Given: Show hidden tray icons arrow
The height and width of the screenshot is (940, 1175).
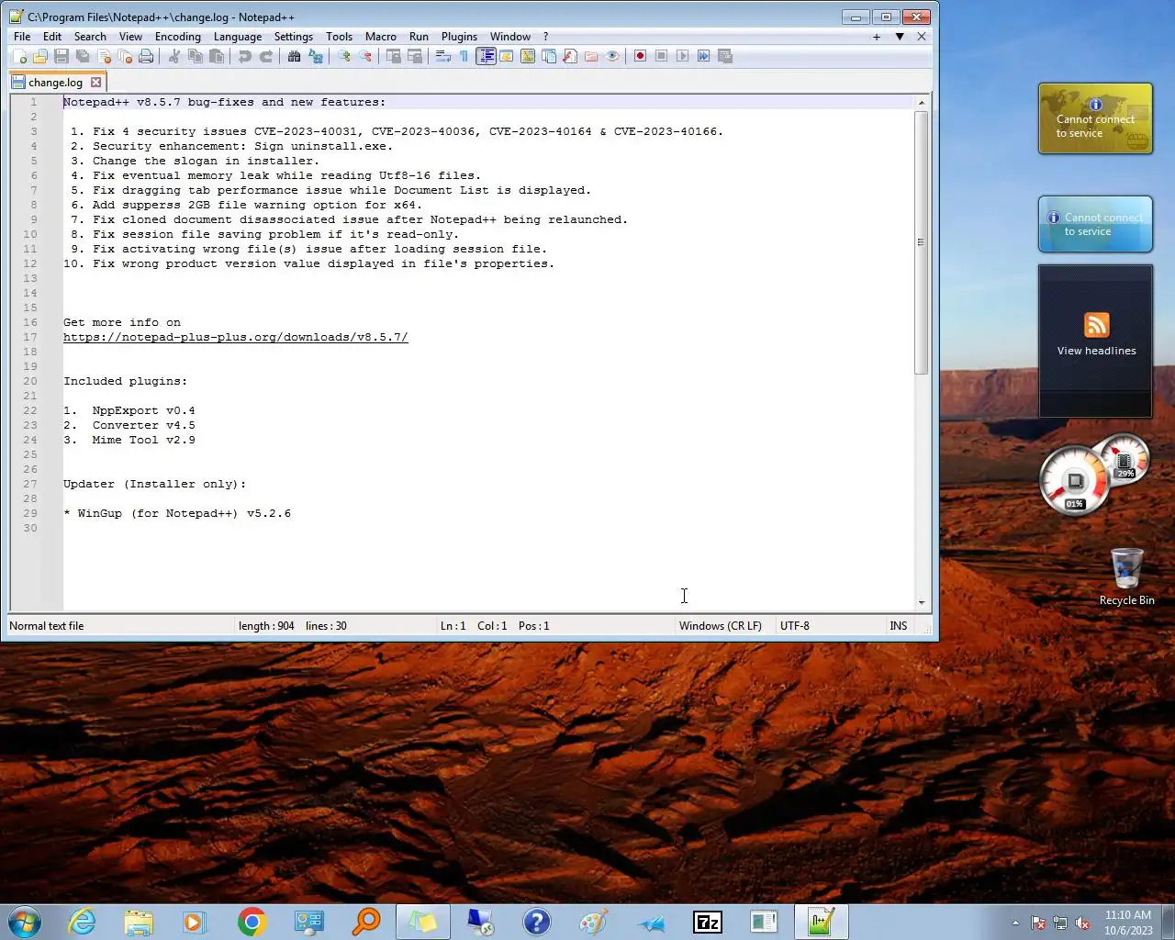Looking at the screenshot, I should [1015, 923].
